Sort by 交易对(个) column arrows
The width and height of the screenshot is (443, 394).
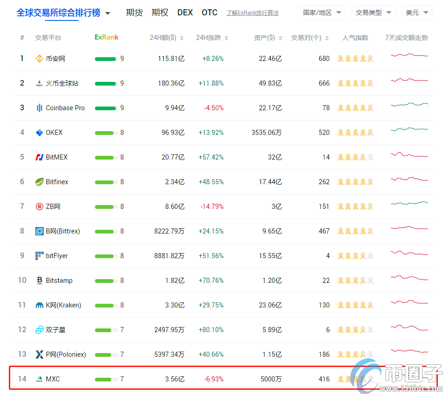pyautogui.click(x=327, y=38)
